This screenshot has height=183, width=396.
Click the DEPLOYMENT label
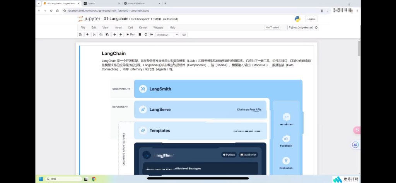(120, 107)
